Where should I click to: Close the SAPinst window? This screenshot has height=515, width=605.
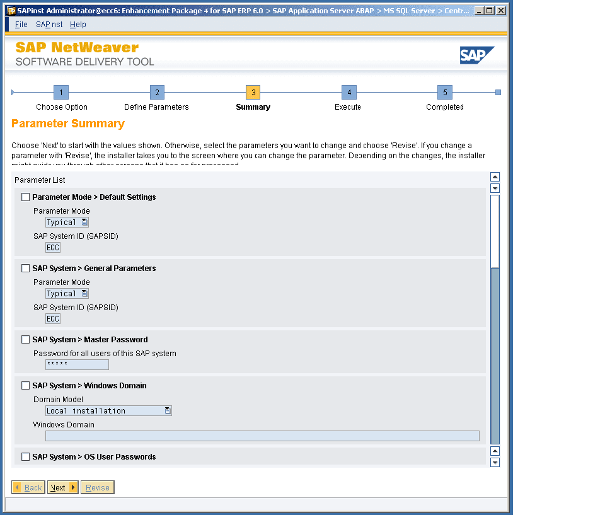point(501,11)
